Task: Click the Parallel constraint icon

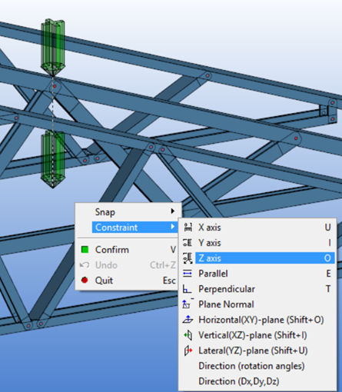Action: (188, 274)
